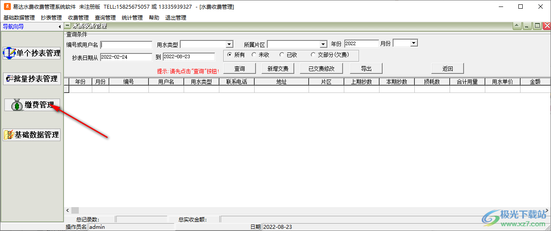
Task: Click the 用户名 column header
Action: (x=166, y=82)
